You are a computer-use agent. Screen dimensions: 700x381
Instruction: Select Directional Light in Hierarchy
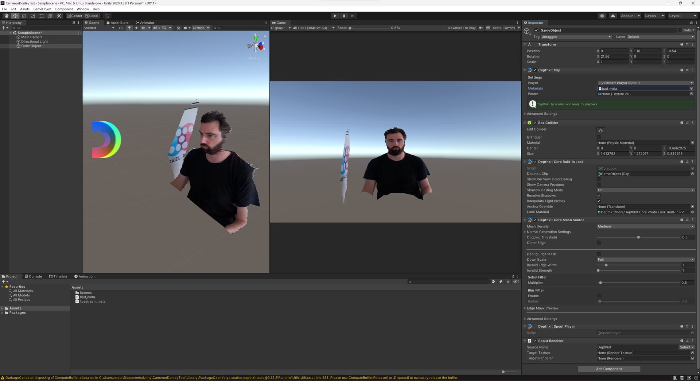(x=34, y=42)
